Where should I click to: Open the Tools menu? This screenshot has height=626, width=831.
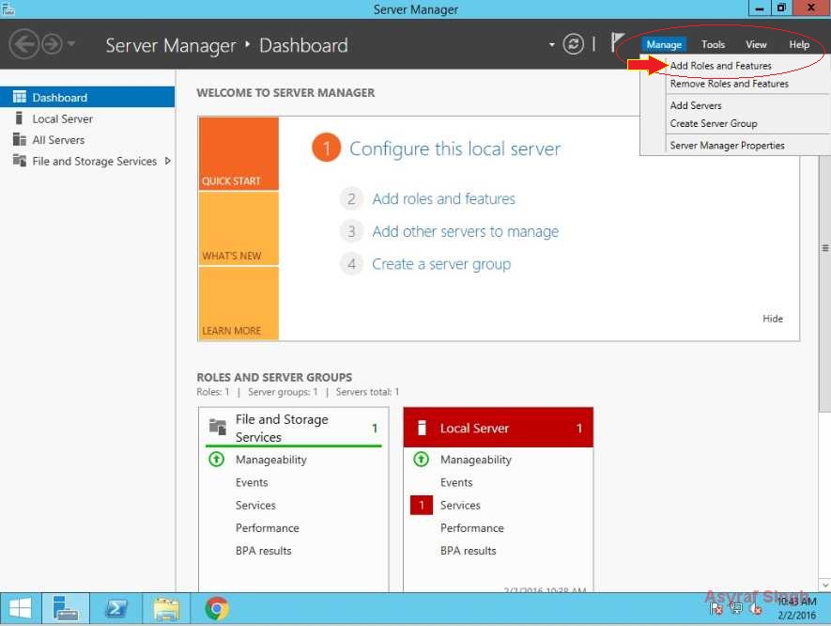pyautogui.click(x=713, y=43)
